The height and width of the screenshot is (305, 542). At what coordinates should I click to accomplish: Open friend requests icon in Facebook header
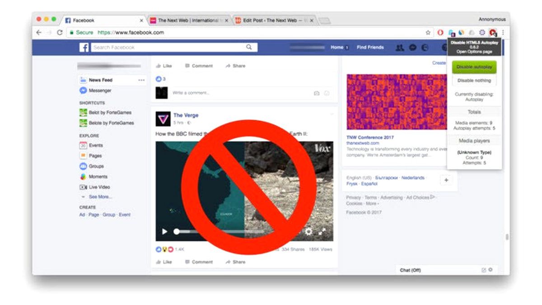[x=400, y=47]
